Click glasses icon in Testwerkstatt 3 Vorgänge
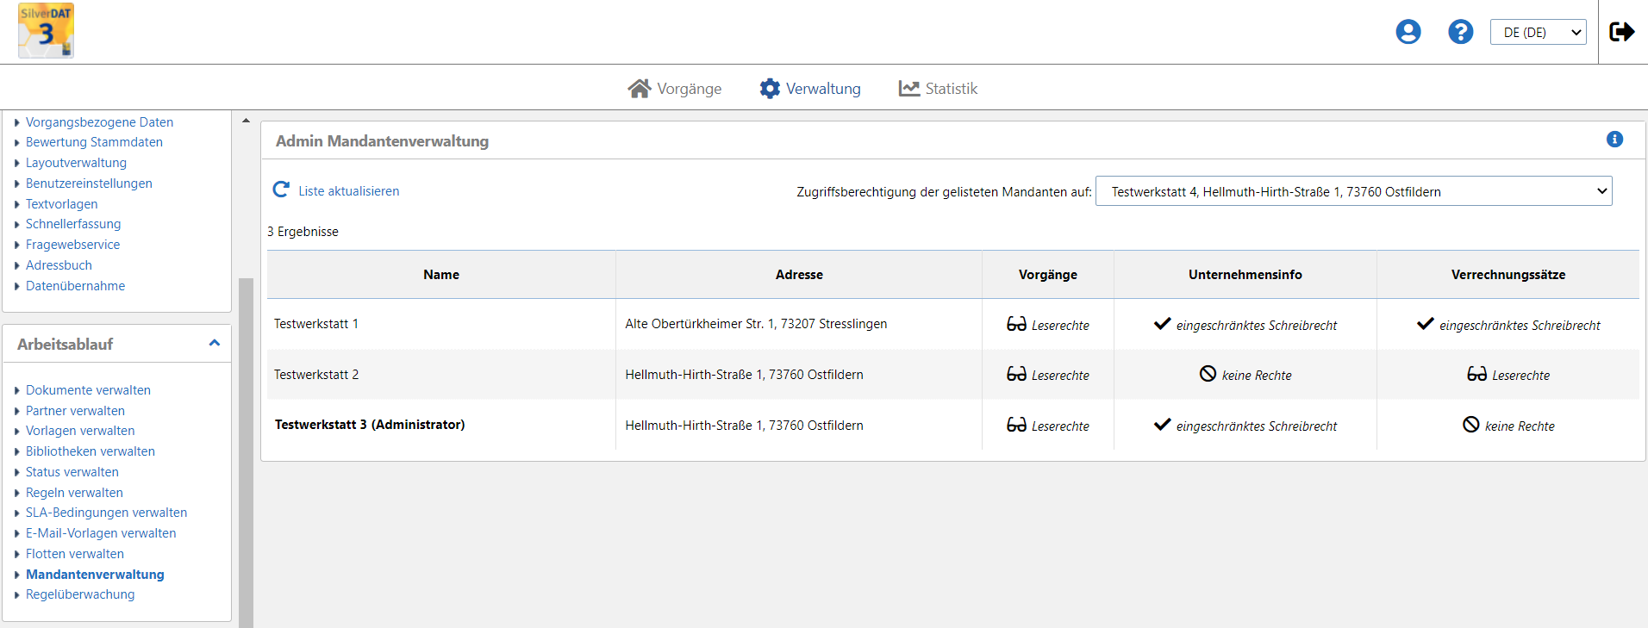 pos(1016,425)
